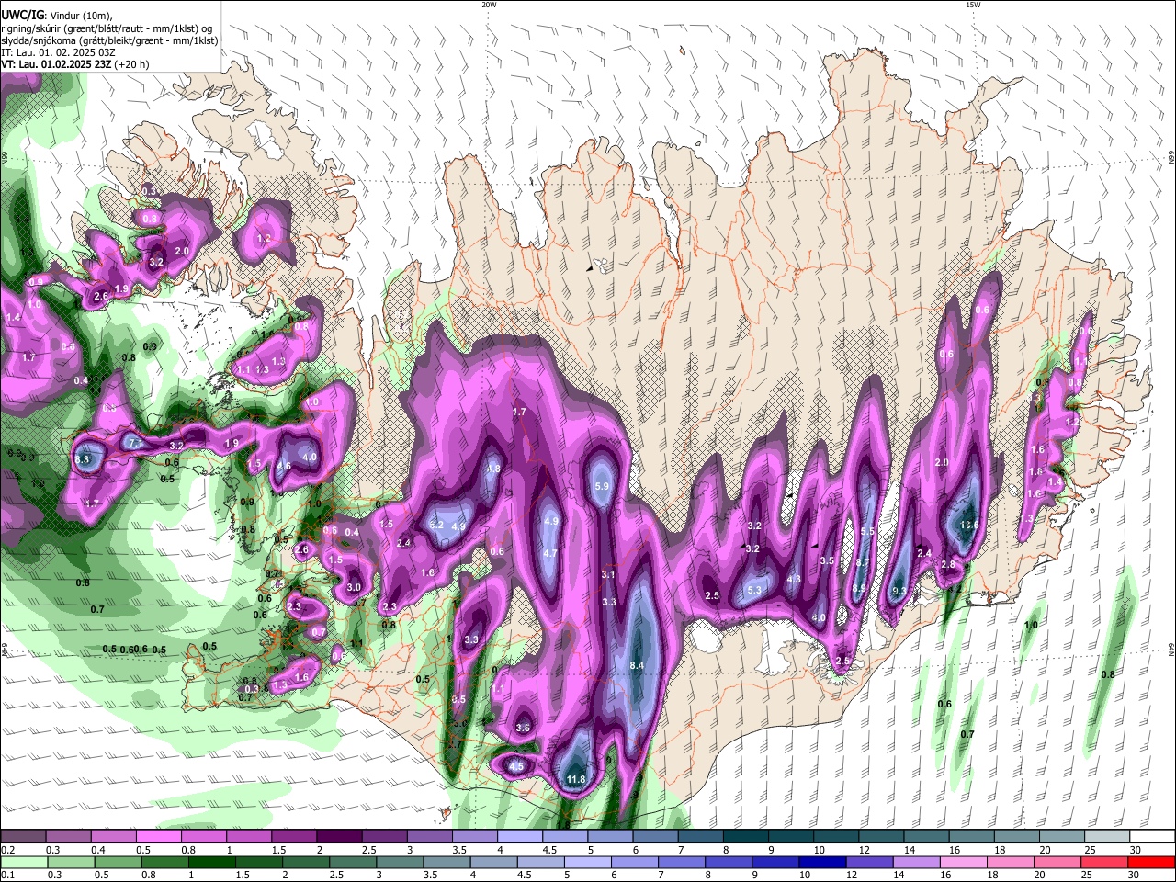1176x882 pixels.
Task: Select the darkest green 1 legend swatch
Action: point(212,862)
